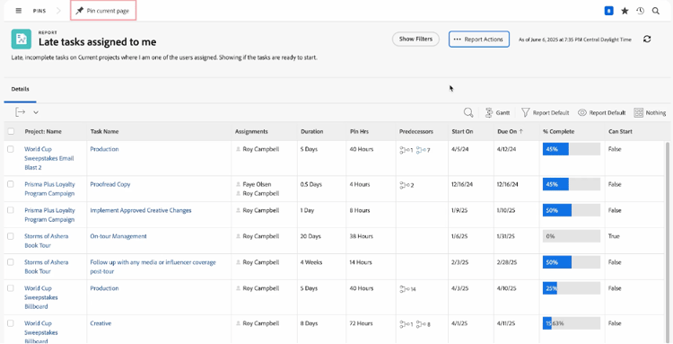The width and height of the screenshot is (673, 344).
Task: Click the Due On date 1/31/25
Action: click(x=505, y=236)
